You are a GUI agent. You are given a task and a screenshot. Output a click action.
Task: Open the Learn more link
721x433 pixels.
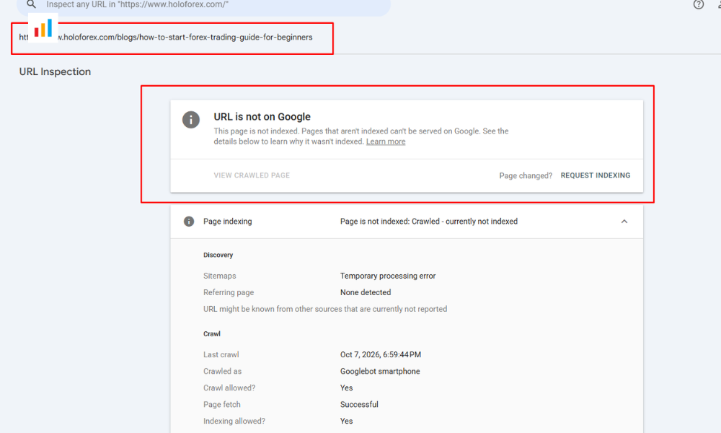(x=385, y=141)
